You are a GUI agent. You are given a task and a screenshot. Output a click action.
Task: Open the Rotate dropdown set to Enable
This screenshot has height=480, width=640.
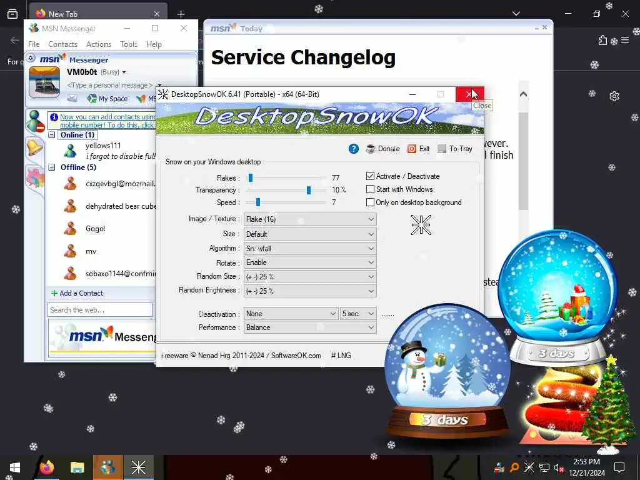click(310, 262)
